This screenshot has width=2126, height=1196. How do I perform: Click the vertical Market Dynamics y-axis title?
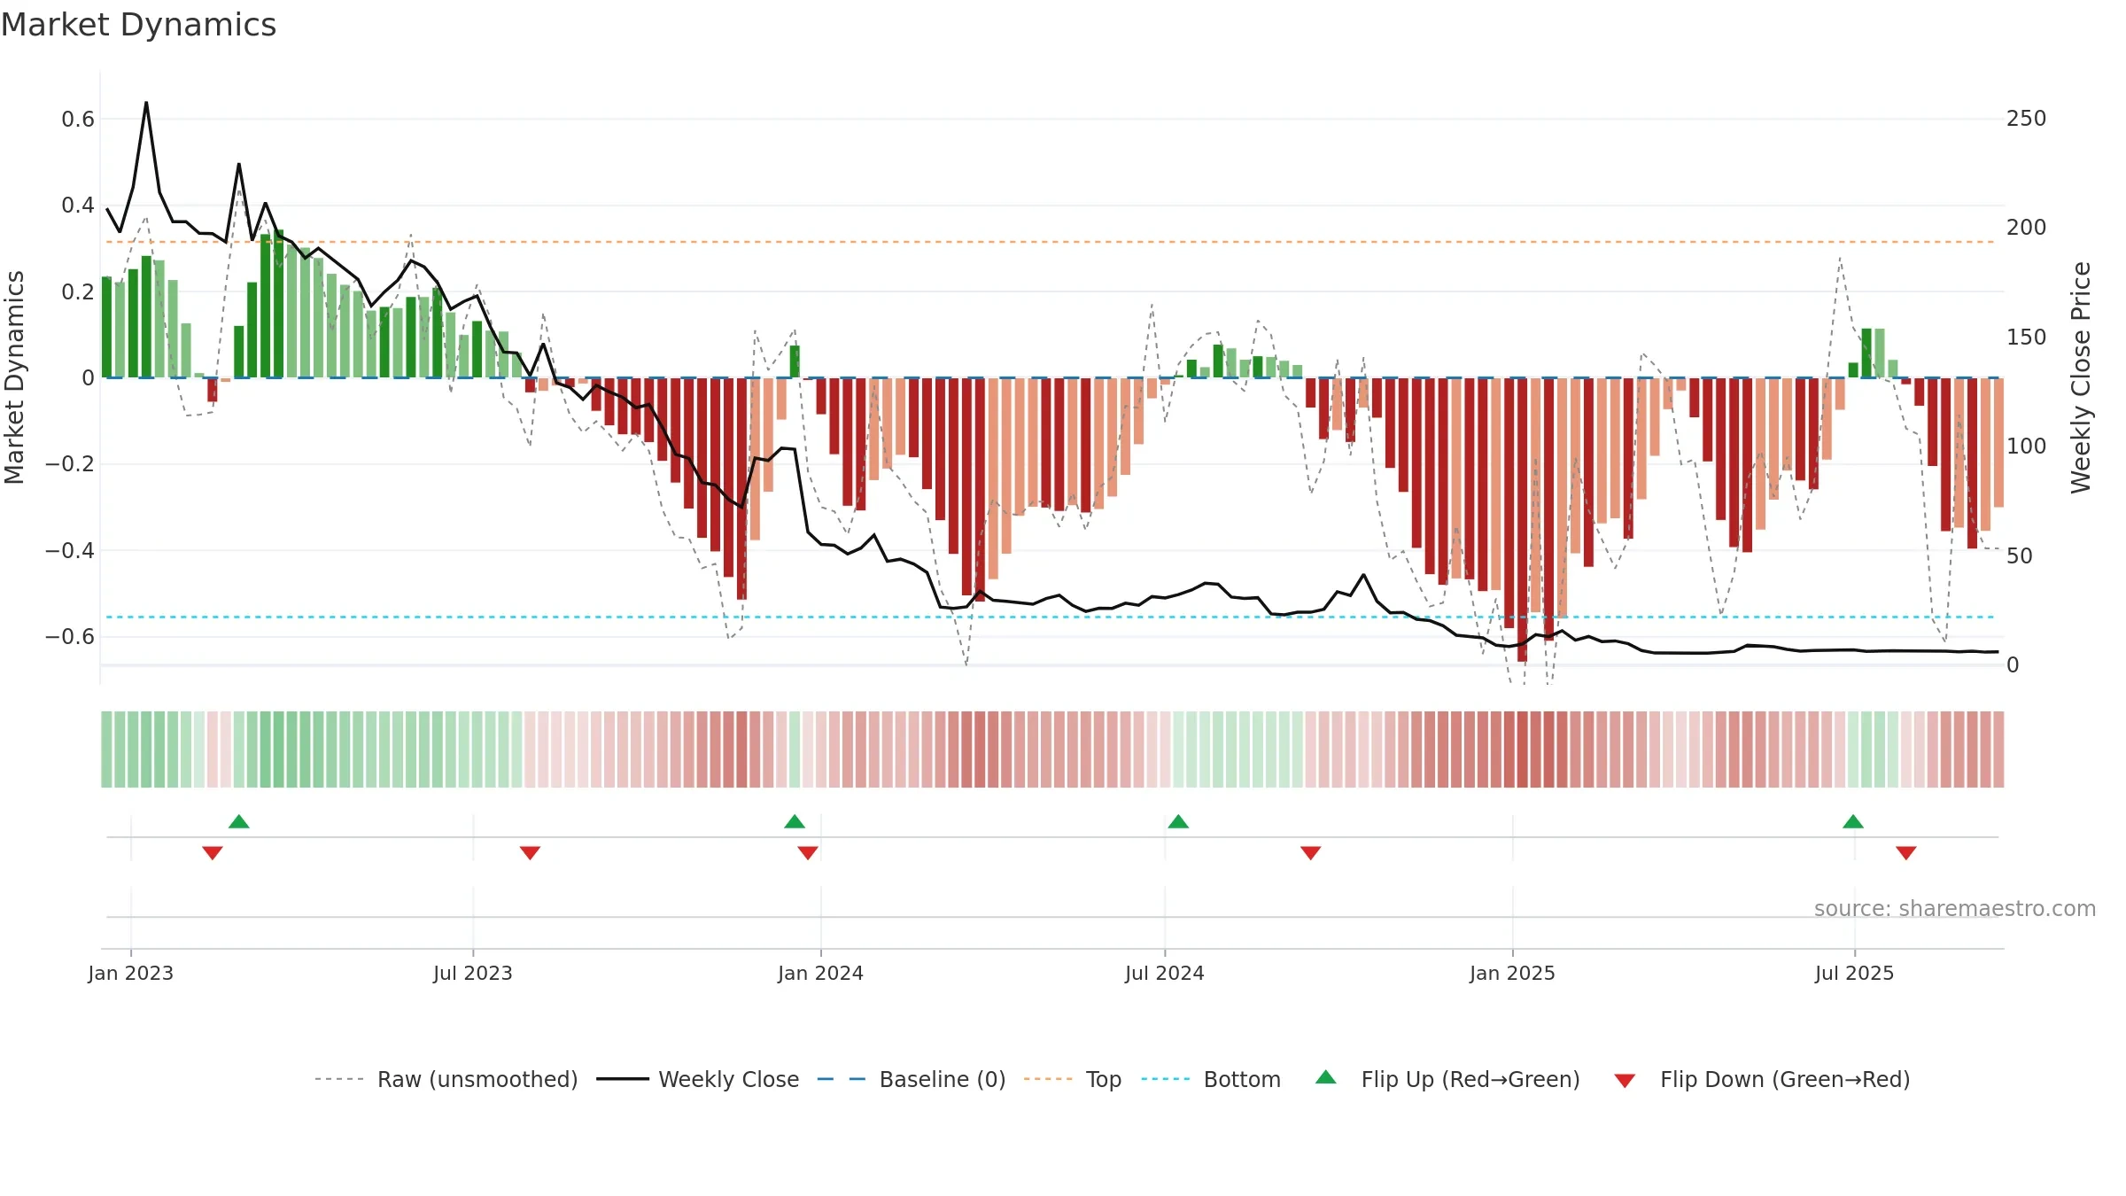click(14, 377)
